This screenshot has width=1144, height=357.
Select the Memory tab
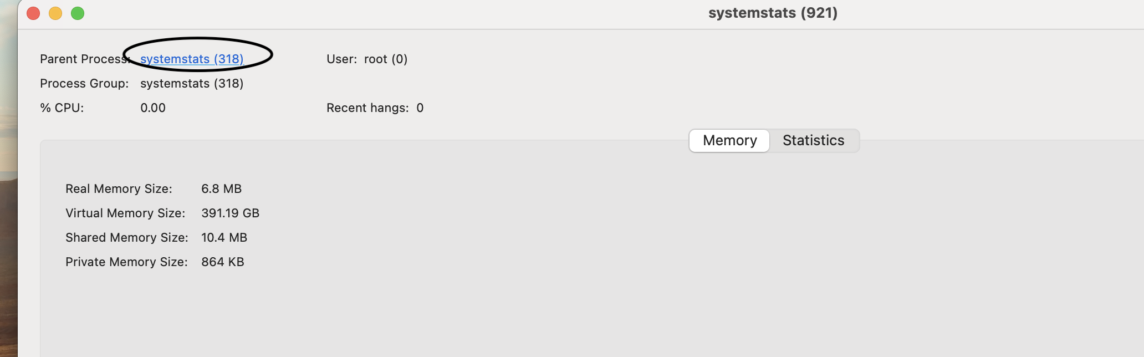(x=728, y=140)
